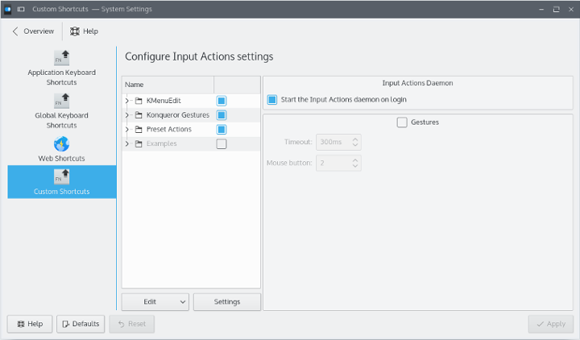Go back to Overview

[x=33, y=31]
